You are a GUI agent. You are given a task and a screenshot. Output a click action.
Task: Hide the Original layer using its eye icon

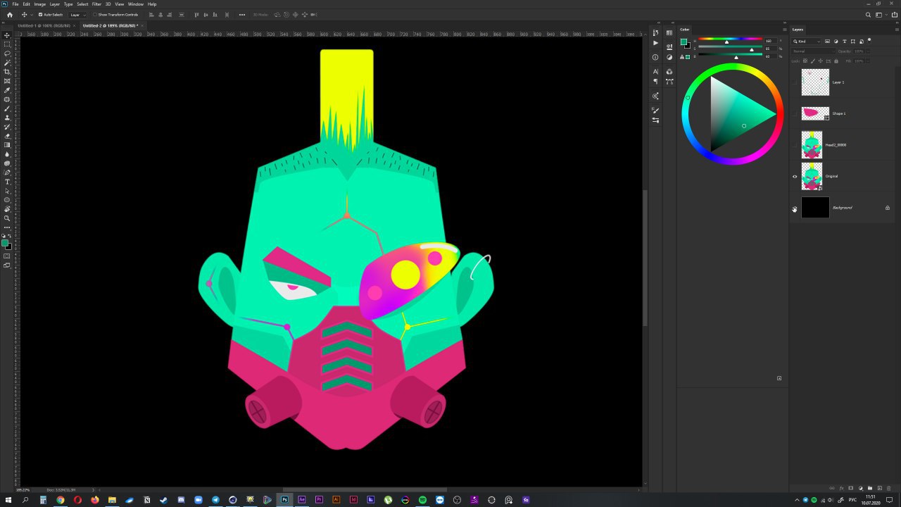pyautogui.click(x=795, y=177)
